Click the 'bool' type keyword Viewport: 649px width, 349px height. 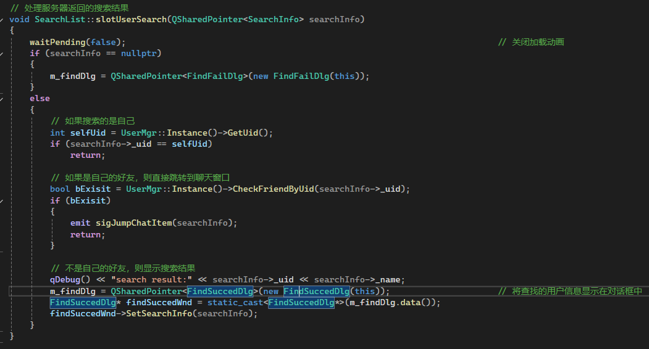(x=60, y=189)
